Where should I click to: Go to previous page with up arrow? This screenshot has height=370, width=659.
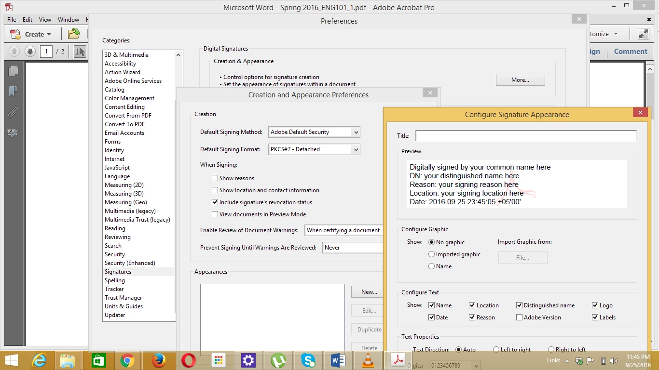pos(14,51)
